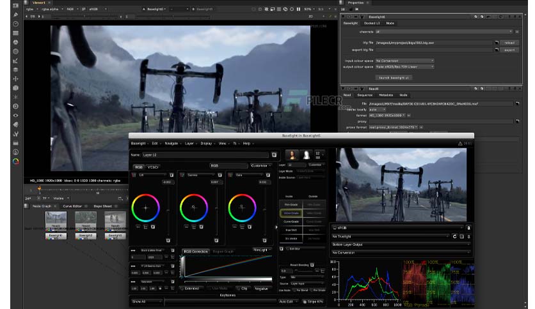Click the lock icon beside sRGB dropdown
The height and width of the screenshot is (309, 535).
[468, 228]
